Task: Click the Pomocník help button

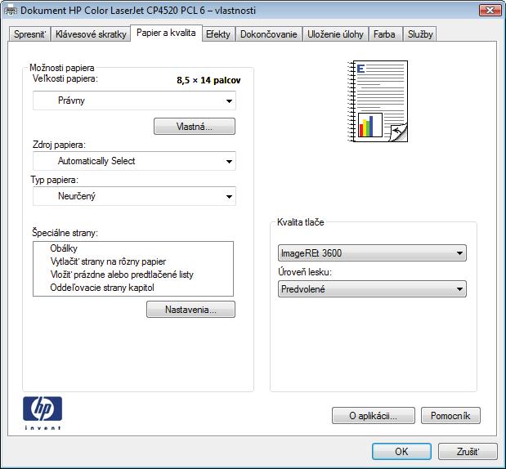Action: (x=450, y=416)
